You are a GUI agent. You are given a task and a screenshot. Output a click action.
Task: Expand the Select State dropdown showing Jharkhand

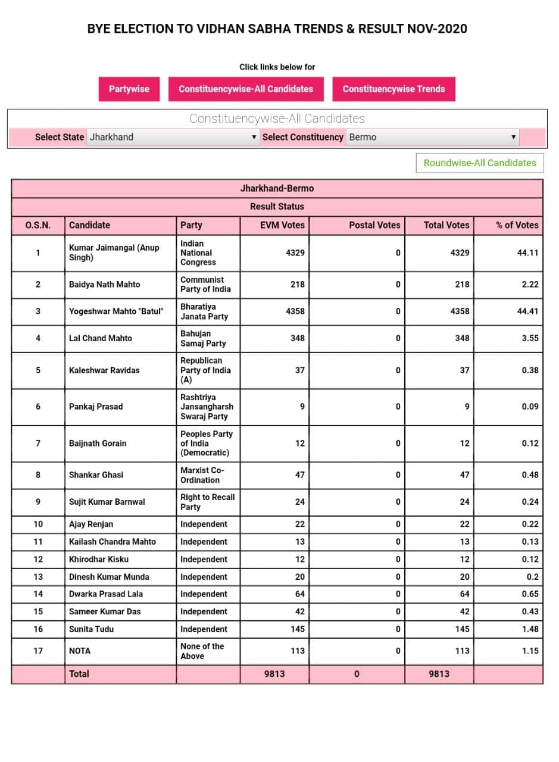[x=173, y=137]
